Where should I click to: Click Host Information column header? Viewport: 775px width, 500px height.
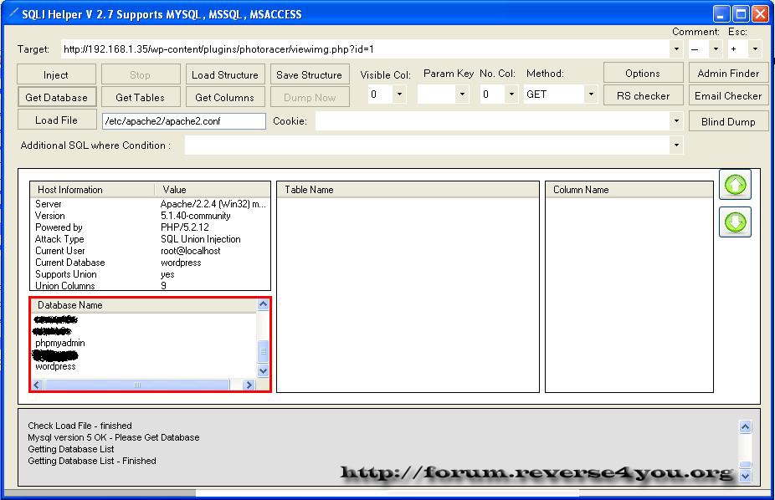(92, 190)
